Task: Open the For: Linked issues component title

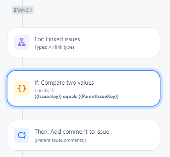Action: tap(57, 39)
